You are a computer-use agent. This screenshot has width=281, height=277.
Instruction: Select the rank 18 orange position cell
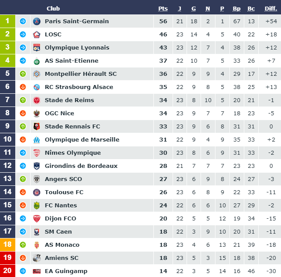click(x=7, y=245)
